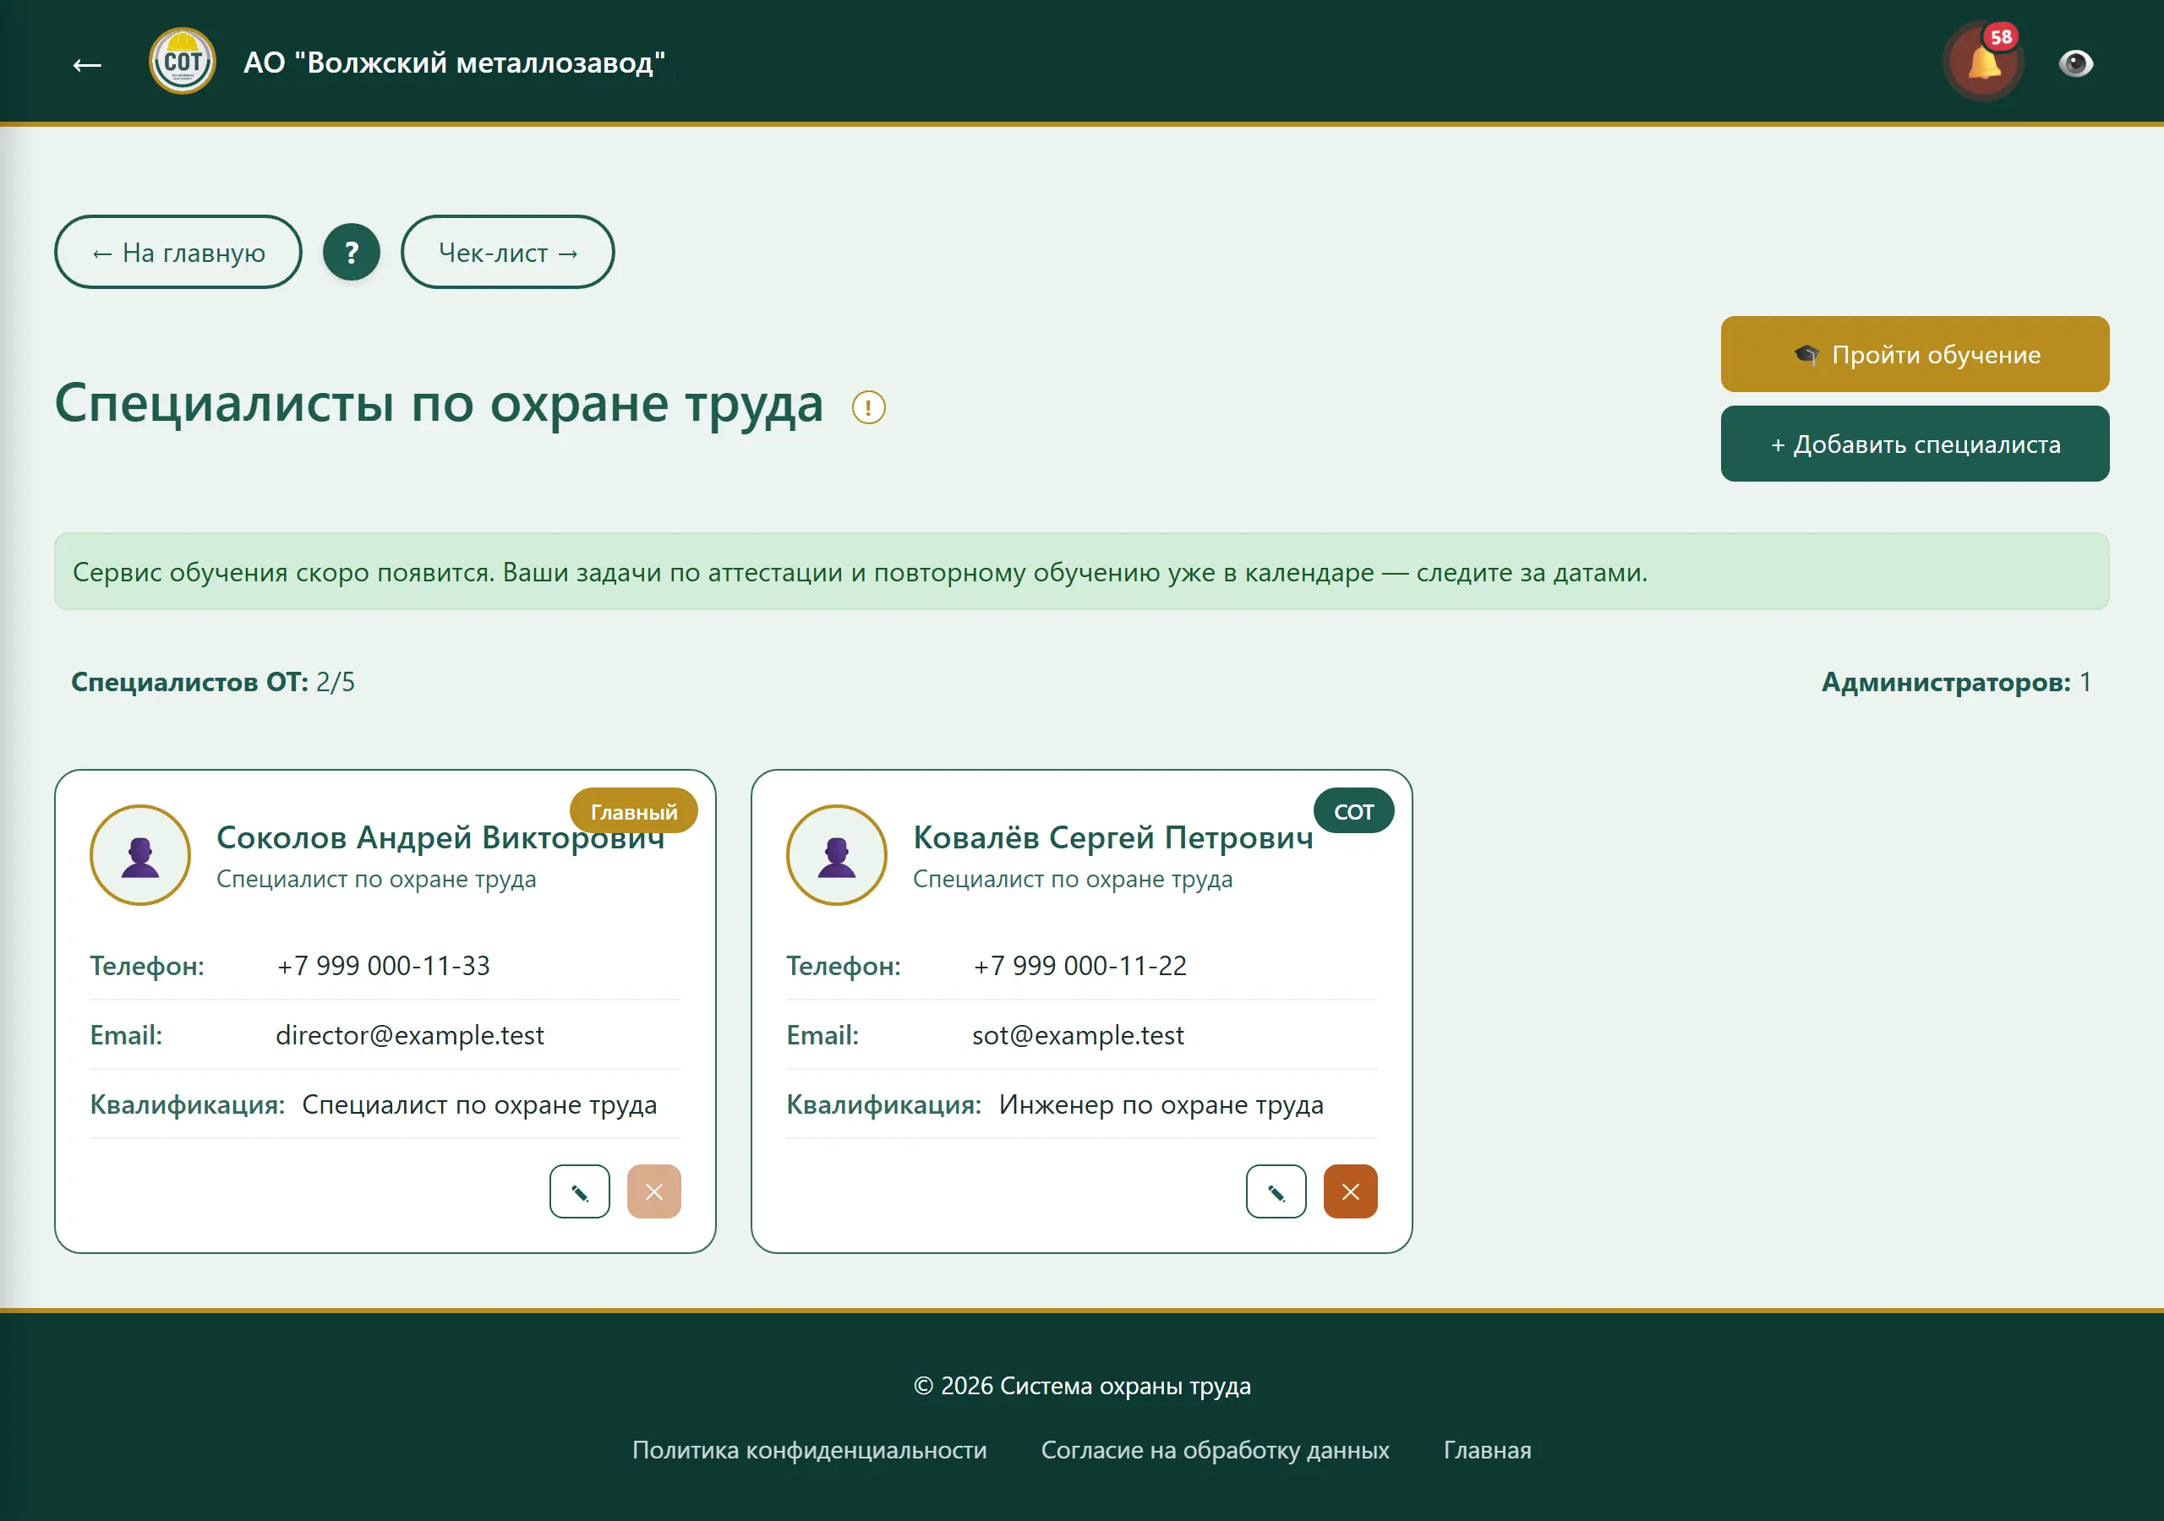Click Соколов's avatar icon
The height and width of the screenshot is (1521, 2164).
click(x=140, y=855)
